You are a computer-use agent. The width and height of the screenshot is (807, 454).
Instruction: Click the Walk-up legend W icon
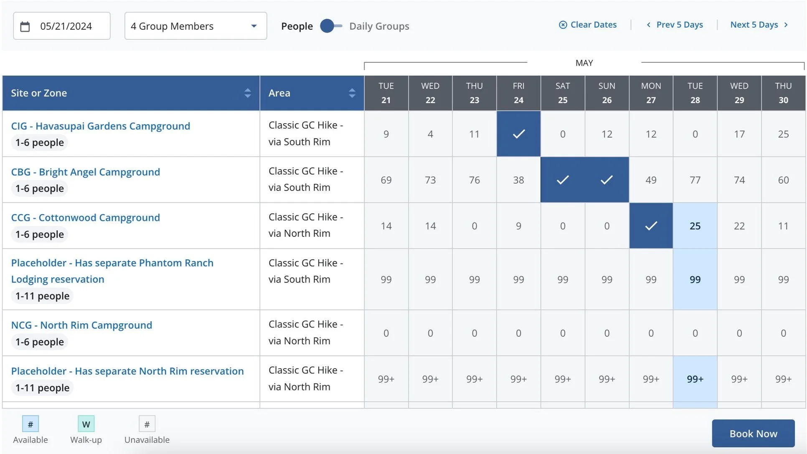pos(86,424)
